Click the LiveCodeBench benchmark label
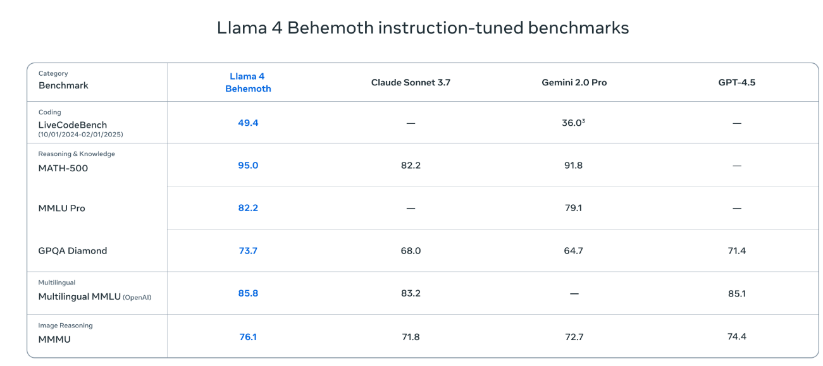 [73, 125]
